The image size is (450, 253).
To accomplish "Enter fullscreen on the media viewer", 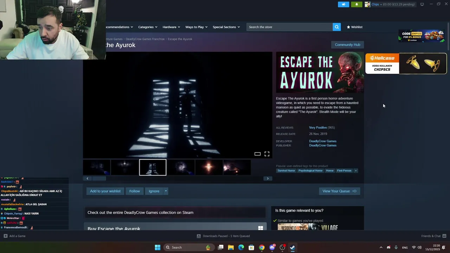I will coord(267,154).
